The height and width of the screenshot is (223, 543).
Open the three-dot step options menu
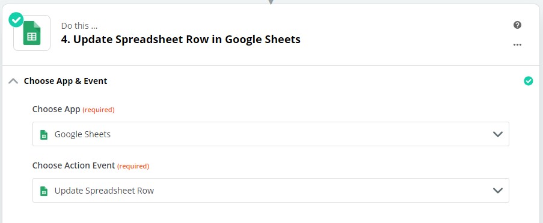pos(517,44)
